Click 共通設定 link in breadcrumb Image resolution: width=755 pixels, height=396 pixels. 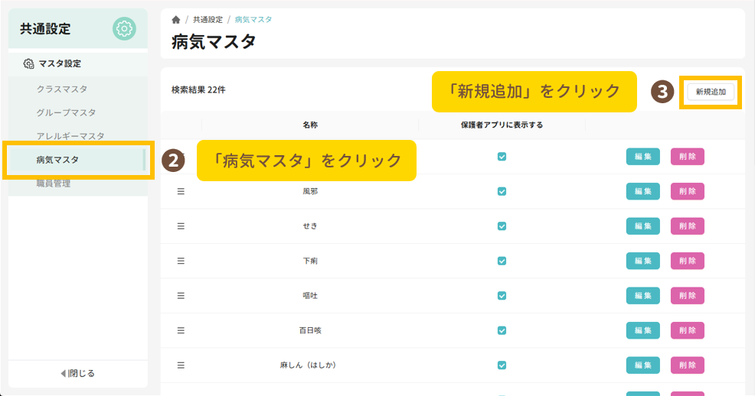coord(208,19)
